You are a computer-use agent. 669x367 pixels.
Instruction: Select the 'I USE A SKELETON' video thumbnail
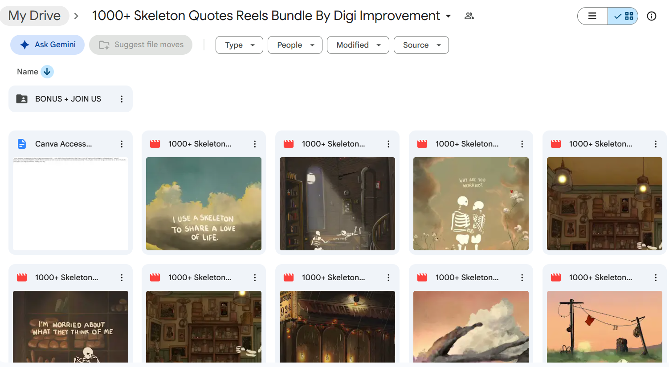tap(204, 204)
